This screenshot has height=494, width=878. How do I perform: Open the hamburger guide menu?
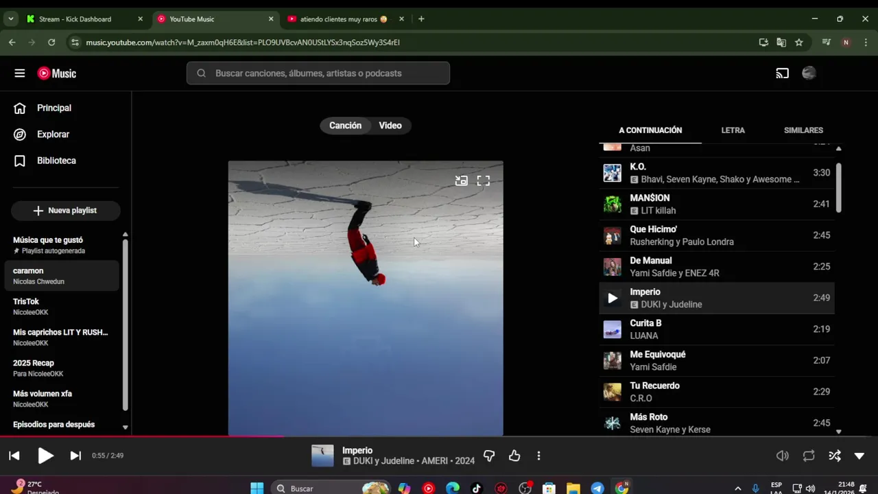click(x=20, y=73)
